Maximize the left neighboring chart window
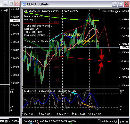 (x=11, y=4)
